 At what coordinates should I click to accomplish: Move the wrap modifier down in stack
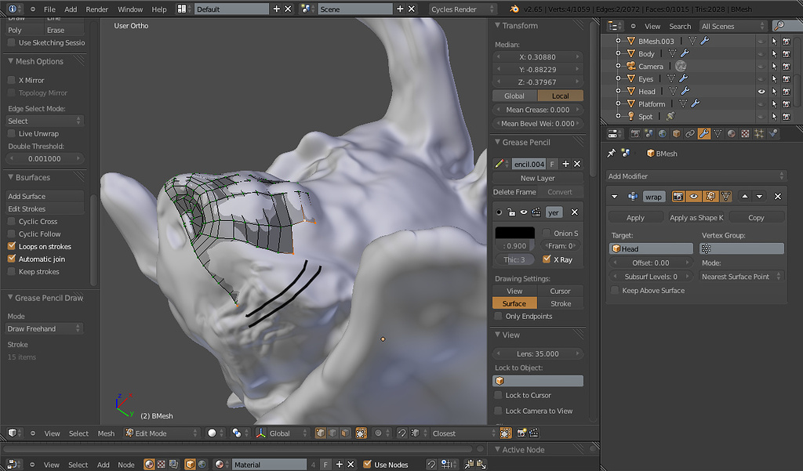[x=759, y=197]
